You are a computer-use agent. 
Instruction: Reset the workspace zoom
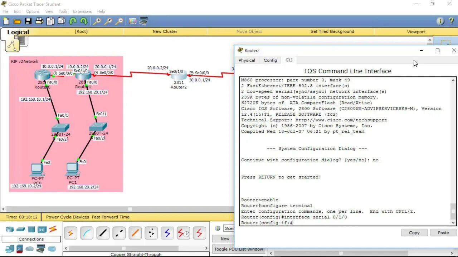coord(108,21)
